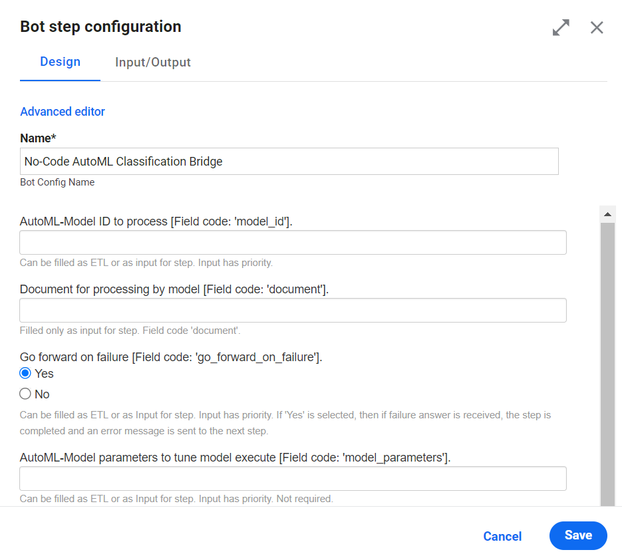Screen dimensions: 622x556
Task: Cancel the bot step configuration
Action: 502,536
